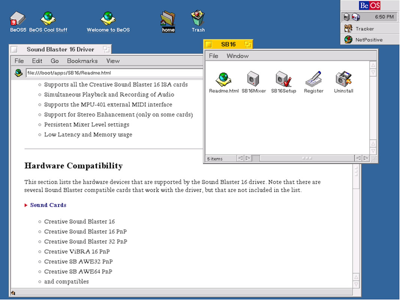Screen dimensions: 400x300
Task: Click 'Persistent Mixer Level settings' text
Action: [x=87, y=124]
